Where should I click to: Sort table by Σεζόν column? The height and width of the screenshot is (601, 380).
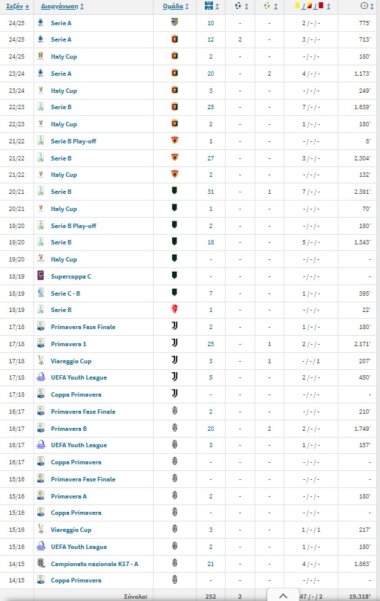click(x=17, y=7)
